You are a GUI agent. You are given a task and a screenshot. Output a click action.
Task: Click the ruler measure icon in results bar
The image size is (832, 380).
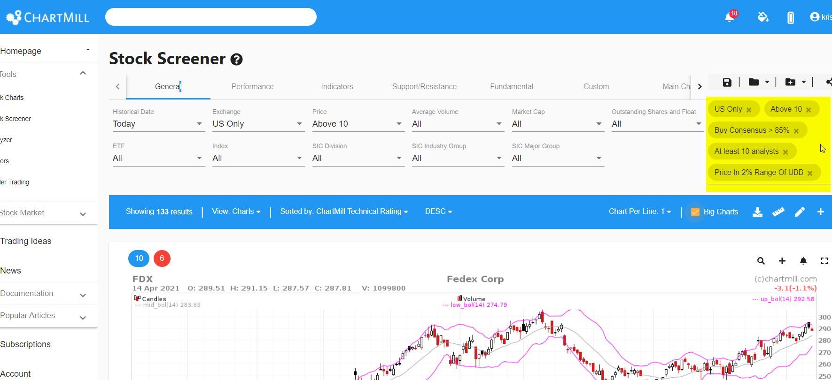pyautogui.click(x=778, y=212)
